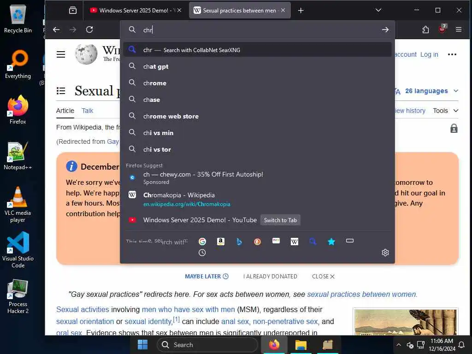Reload the current page
Image resolution: width=472 pixels, height=354 pixels.
pyautogui.click(x=89, y=29)
